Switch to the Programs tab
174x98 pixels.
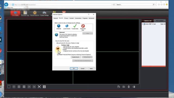pyautogui.click(x=85, y=18)
